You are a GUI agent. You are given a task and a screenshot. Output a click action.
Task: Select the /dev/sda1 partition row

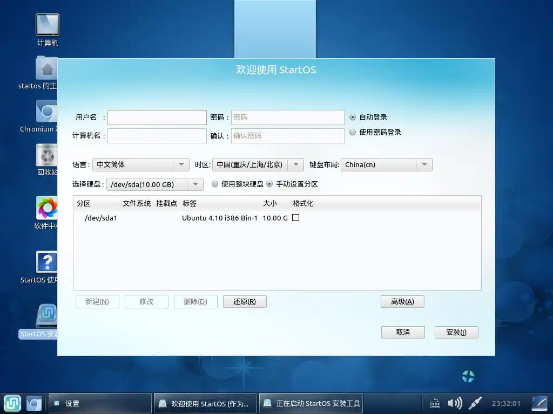coord(277,218)
